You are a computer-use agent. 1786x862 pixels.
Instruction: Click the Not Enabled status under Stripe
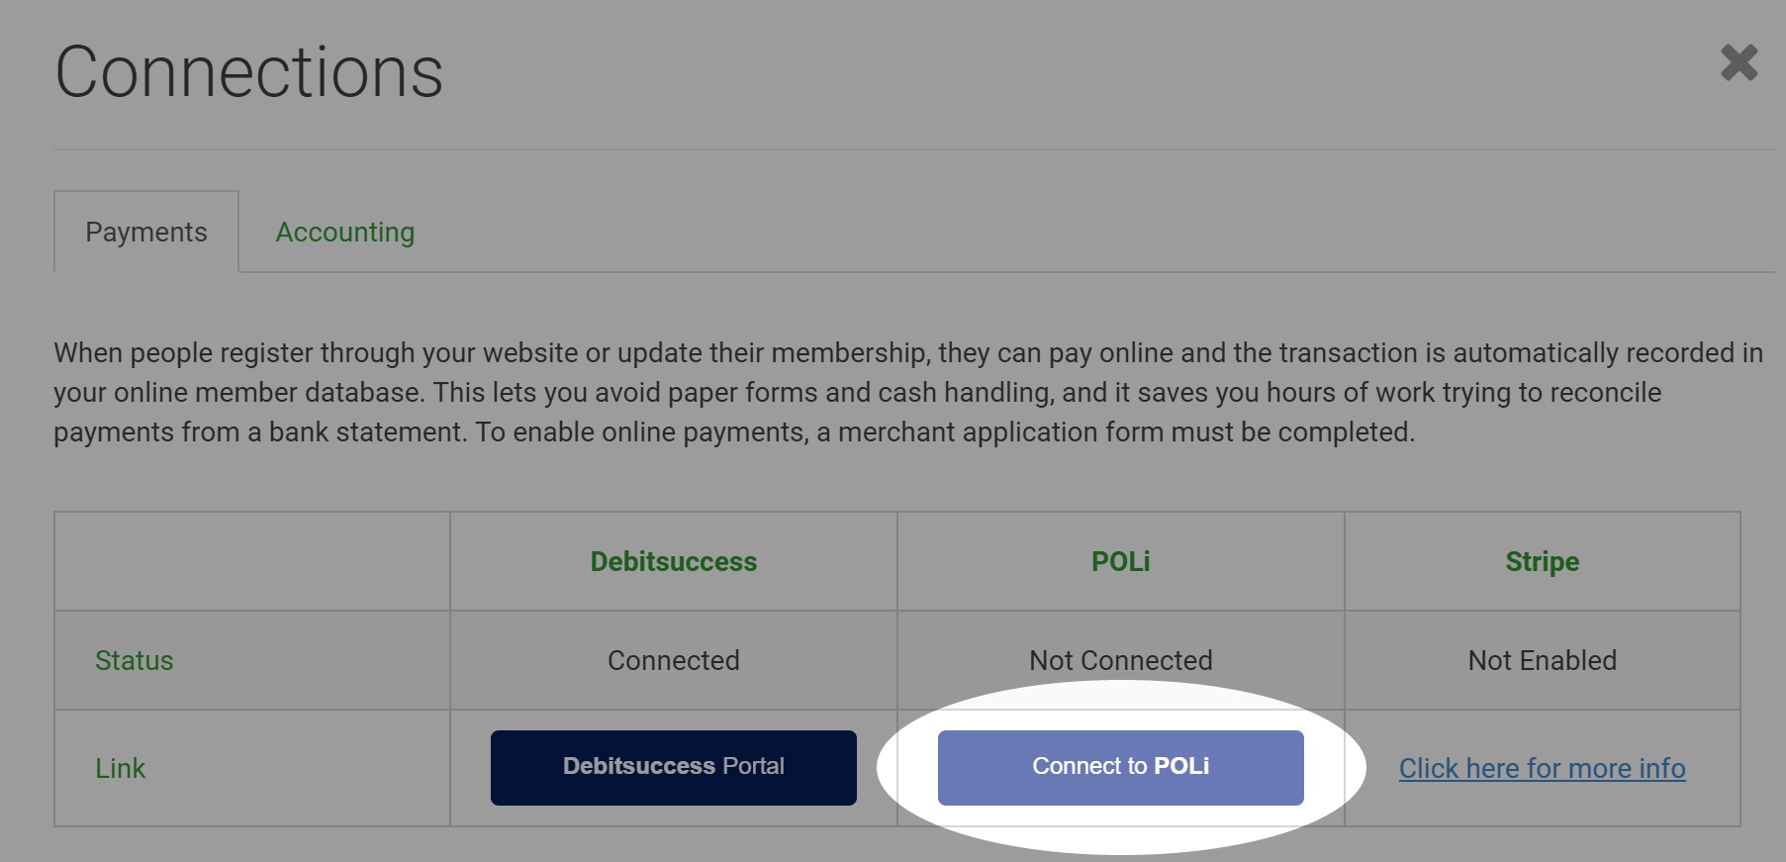click(1542, 660)
